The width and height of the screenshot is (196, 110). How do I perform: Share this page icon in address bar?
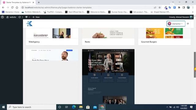[x=155, y=7]
